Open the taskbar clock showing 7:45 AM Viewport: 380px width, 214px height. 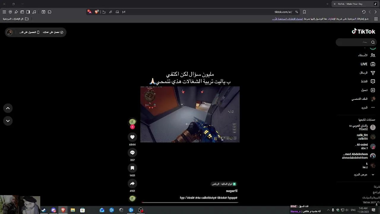[x=363, y=210]
